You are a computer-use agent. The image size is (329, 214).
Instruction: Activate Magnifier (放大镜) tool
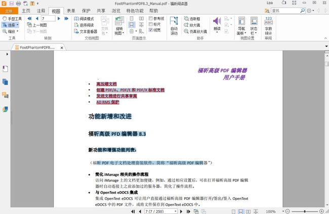tap(192, 25)
